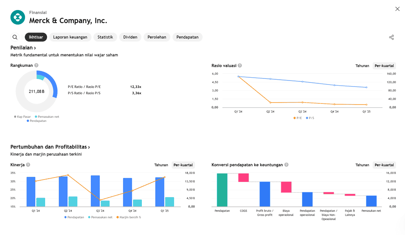Click the Pemasukan net waterfall bar
The image size is (405, 235).
click(x=371, y=201)
